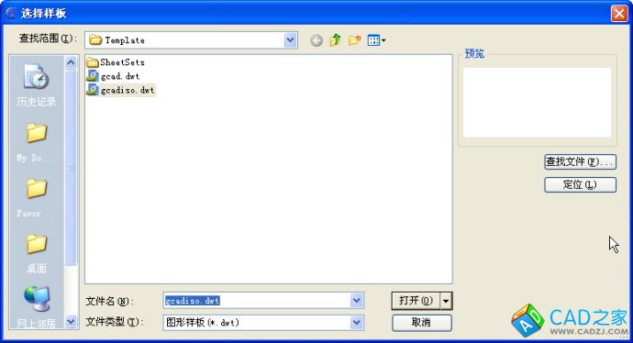
Task: Select the gcad.dwt template file
Action: pos(114,76)
